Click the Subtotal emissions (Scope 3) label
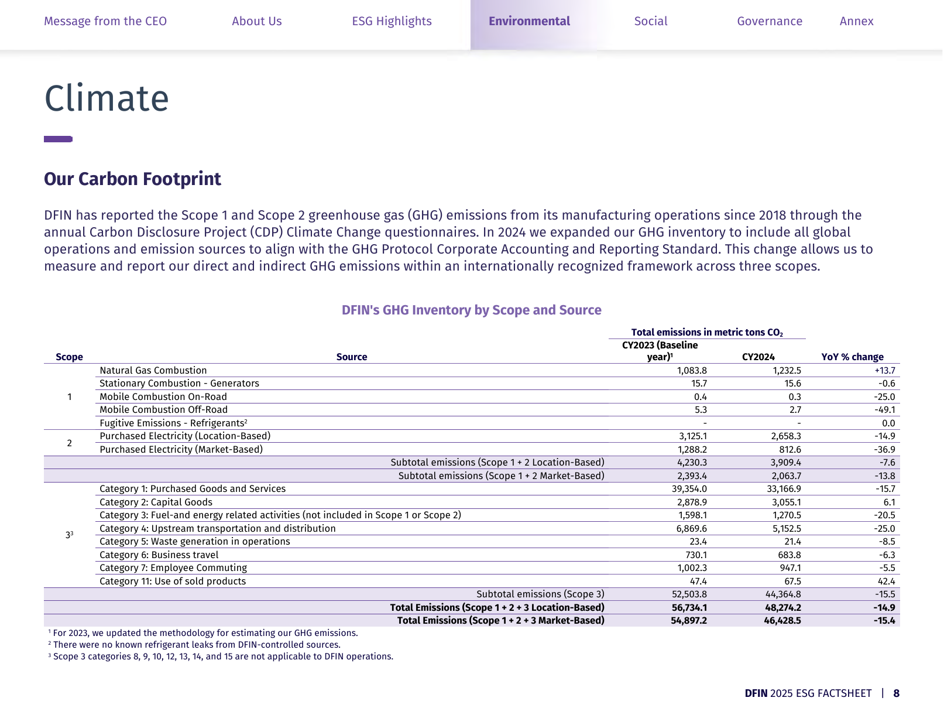 (540, 594)
